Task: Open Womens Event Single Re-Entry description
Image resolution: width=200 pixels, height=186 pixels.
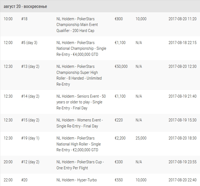Action: 80,123
